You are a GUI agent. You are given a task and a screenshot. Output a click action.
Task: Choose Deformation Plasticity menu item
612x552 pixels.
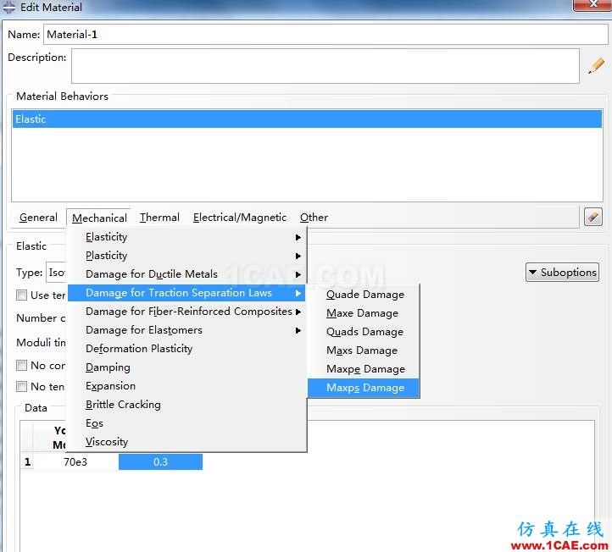pos(186,349)
